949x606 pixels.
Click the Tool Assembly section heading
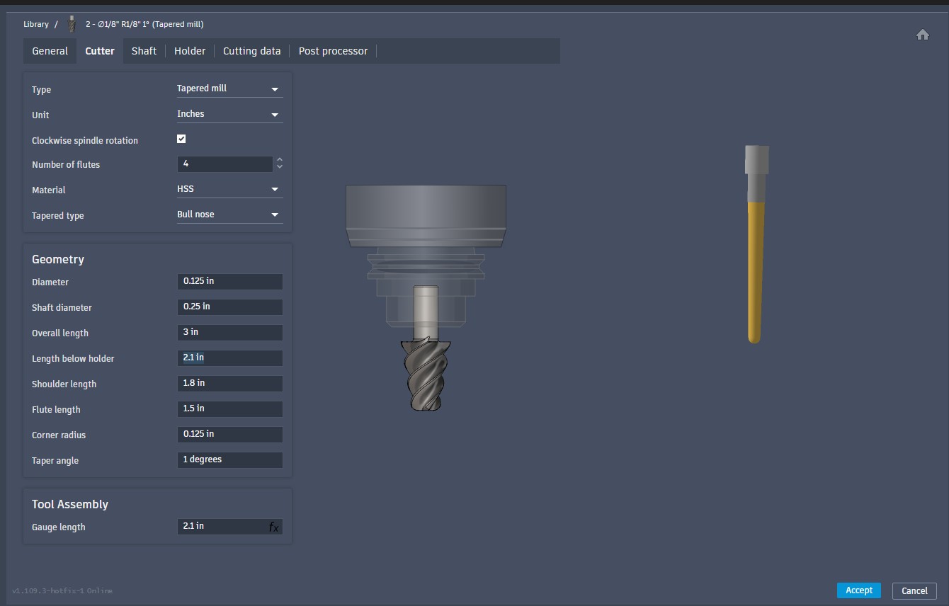70,504
